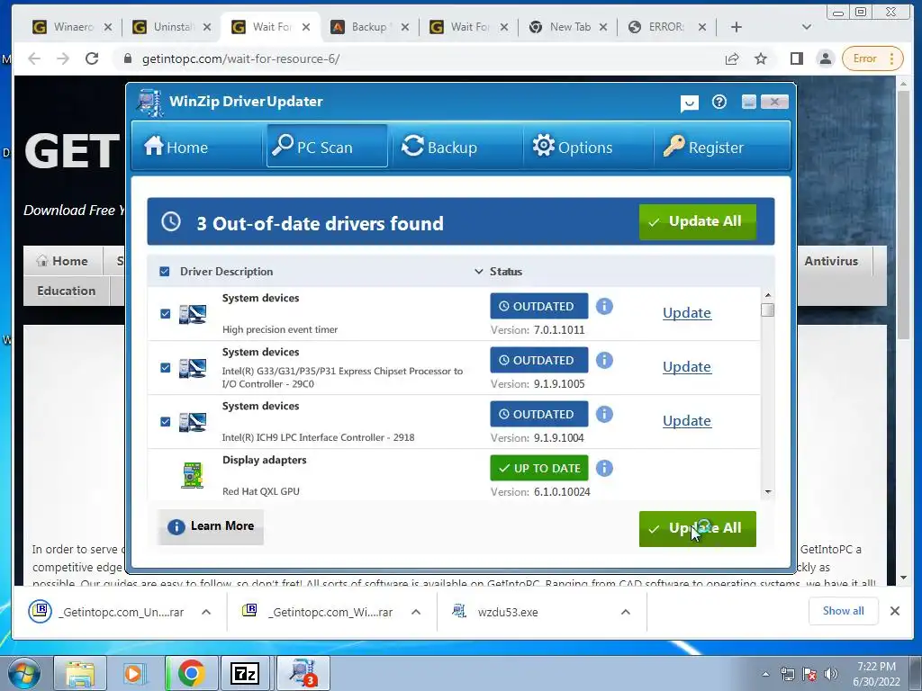Open the Chrome Error menu button
Image resolution: width=922 pixels, height=691 pixels.
(872, 58)
